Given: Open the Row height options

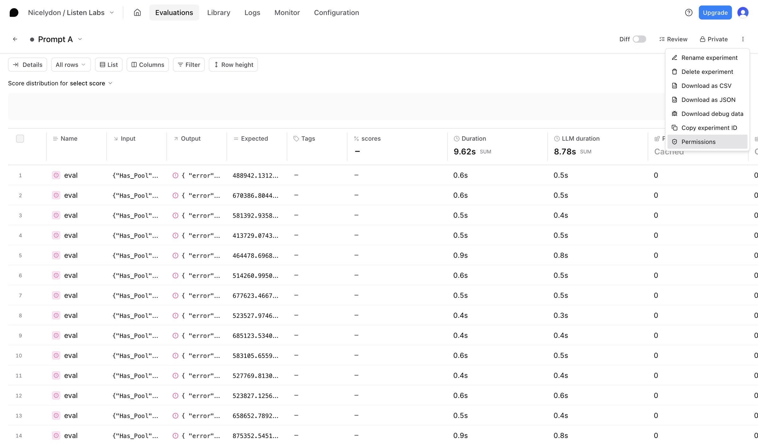Looking at the screenshot, I should (233, 65).
